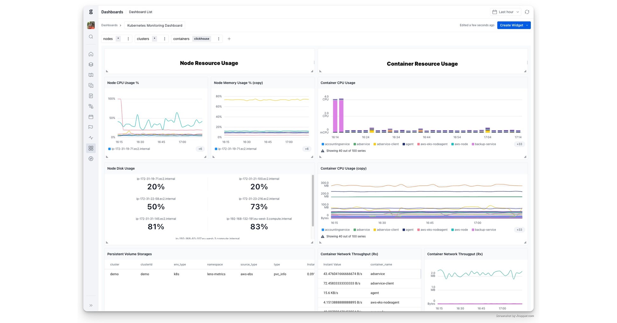Viewport: 617px width, 323px height.
Task: Open search from the sidebar magnifier icon
Action: [x=91, y=37]
